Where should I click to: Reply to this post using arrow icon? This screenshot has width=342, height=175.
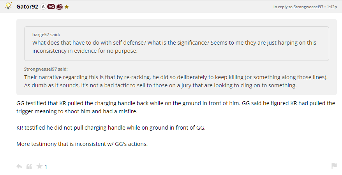click(19, 166)
